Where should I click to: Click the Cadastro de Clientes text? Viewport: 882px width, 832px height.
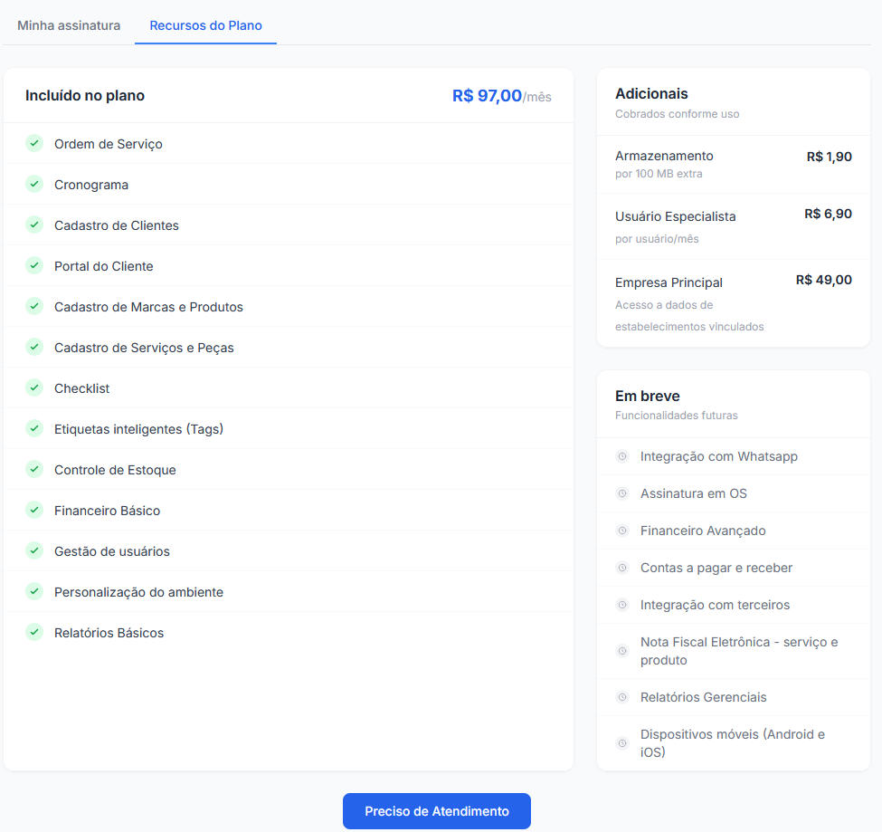pos(117,225)
